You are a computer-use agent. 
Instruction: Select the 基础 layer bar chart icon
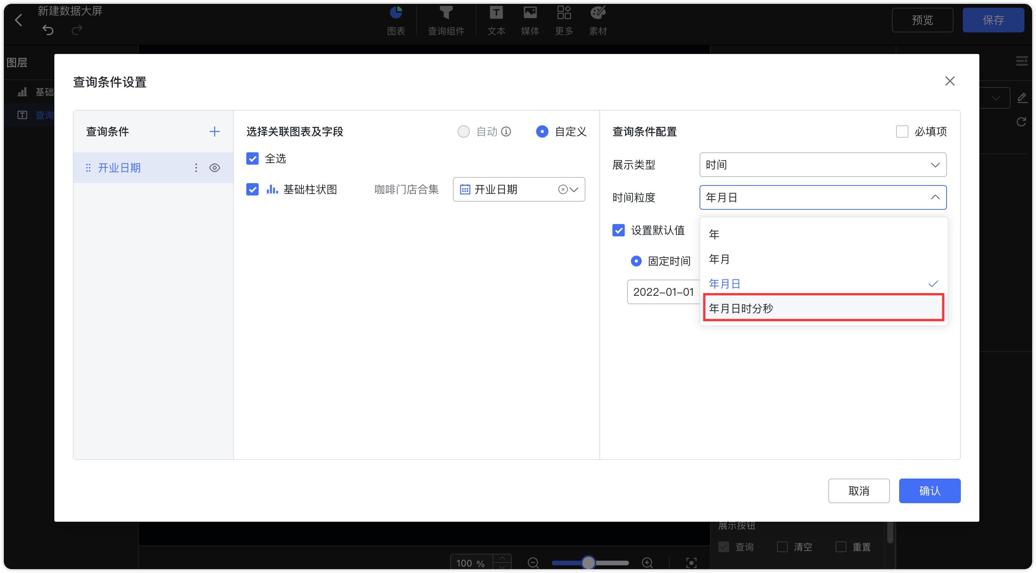(22, 92)
